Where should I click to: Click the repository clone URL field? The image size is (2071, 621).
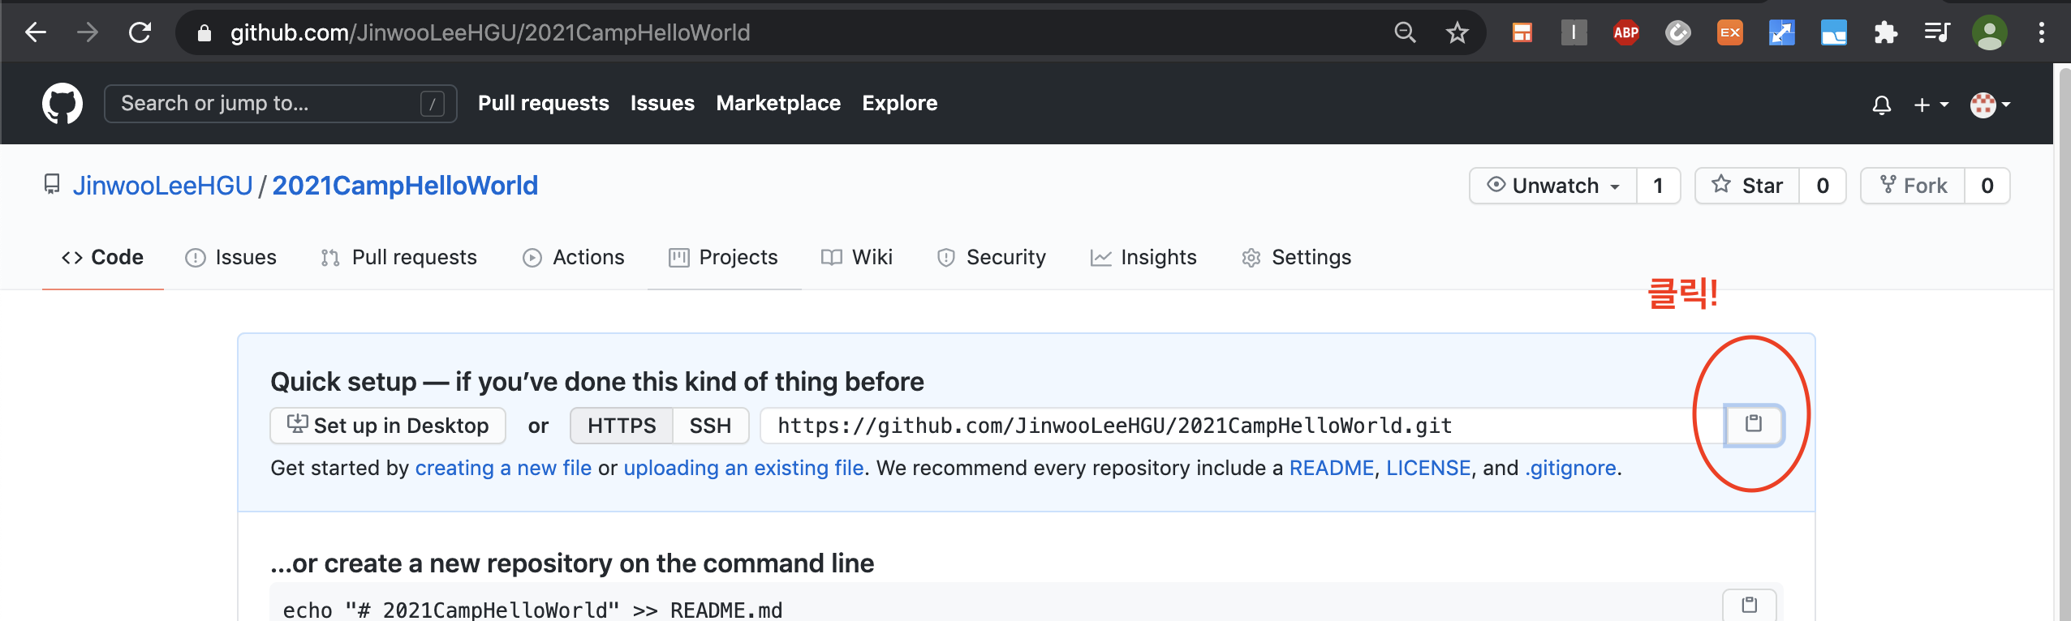(x=1242, y=426)
